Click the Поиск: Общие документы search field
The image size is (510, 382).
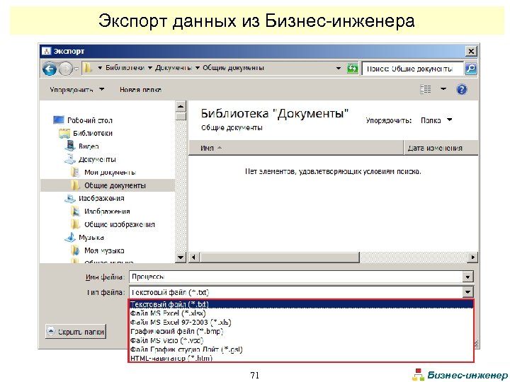(x=413, y=69)
